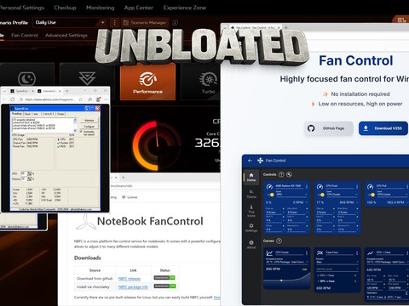Image resolution: width=409 pixels, height=306 pixels.
Task: Click refresh icon in SpeedFan browser window
Action: pos(12,99)
